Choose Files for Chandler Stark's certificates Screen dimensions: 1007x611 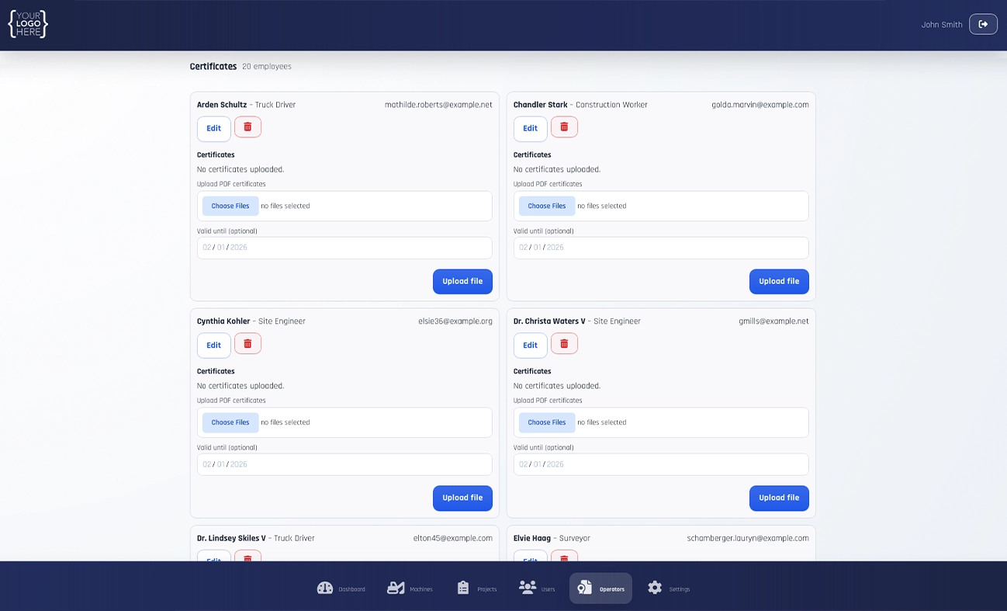click(547, 206)
